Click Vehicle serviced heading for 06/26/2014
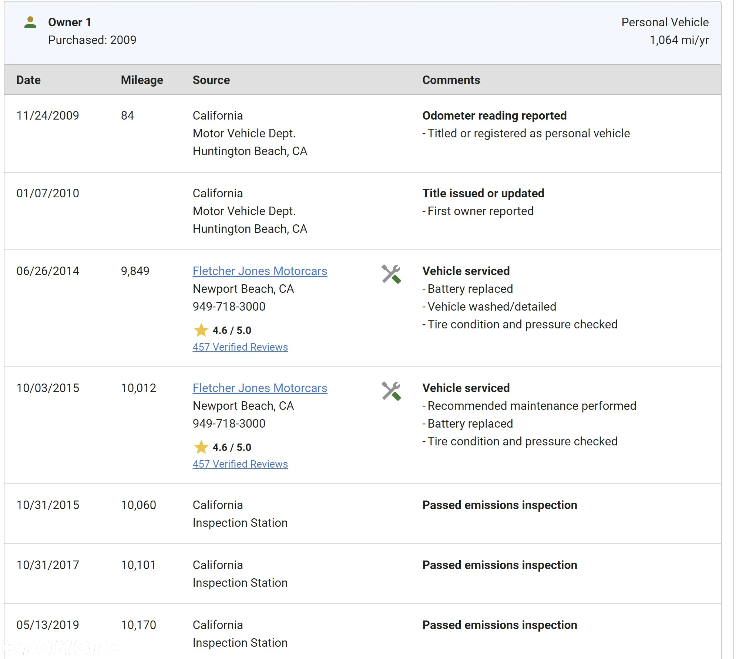 [466, 271]
